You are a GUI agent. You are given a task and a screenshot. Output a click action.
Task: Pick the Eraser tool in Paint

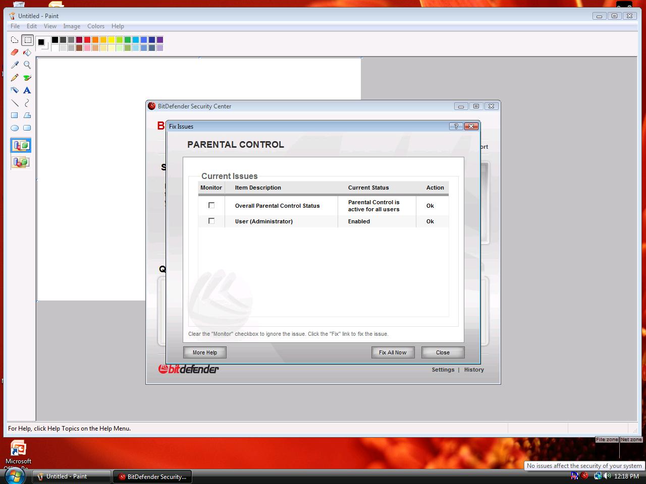[x=15, y=52]
